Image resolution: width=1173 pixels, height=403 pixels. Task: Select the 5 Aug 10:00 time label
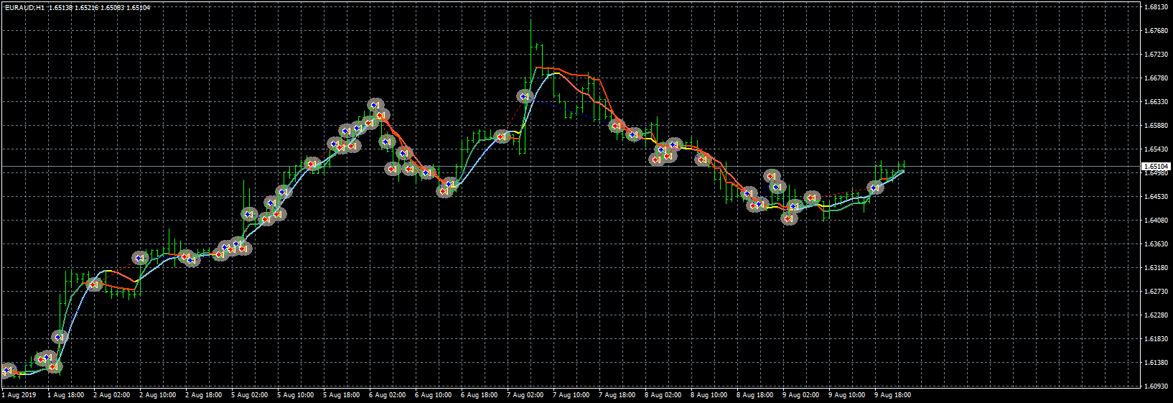pyautogui.click(x=295, y=394)
